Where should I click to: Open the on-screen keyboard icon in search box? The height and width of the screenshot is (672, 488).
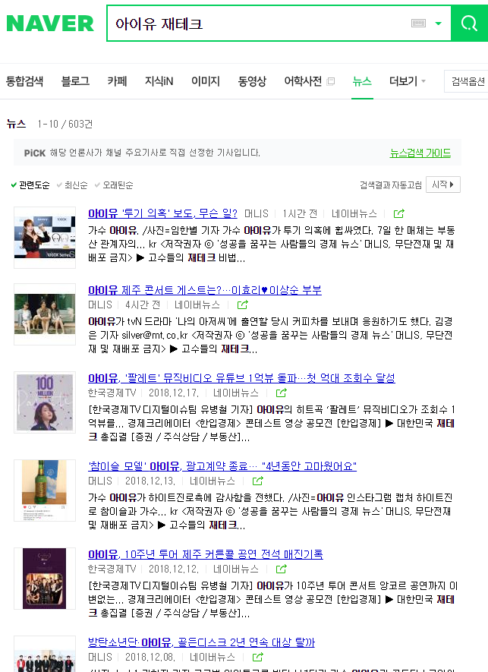[418, 24]
